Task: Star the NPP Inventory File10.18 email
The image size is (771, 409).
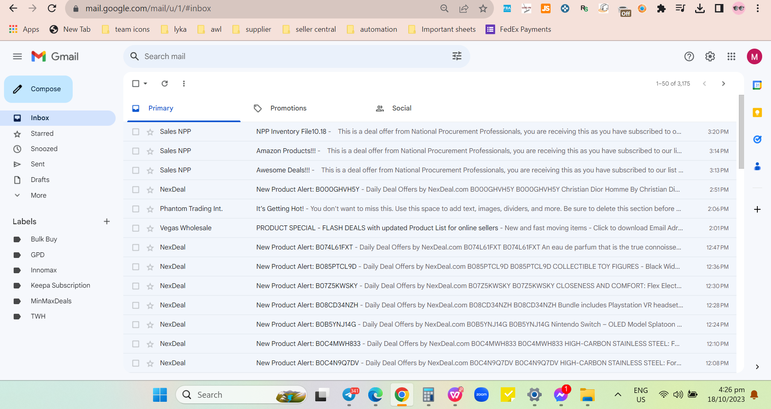Action: point(150,132)
